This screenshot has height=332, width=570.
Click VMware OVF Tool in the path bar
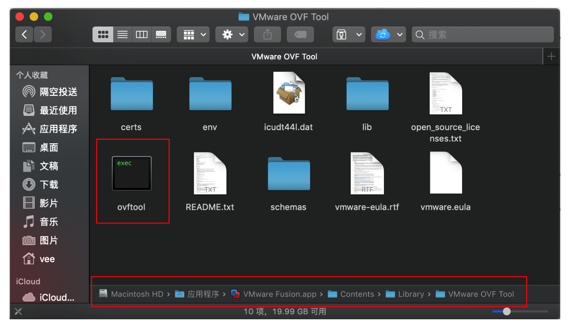click(475, 294)
